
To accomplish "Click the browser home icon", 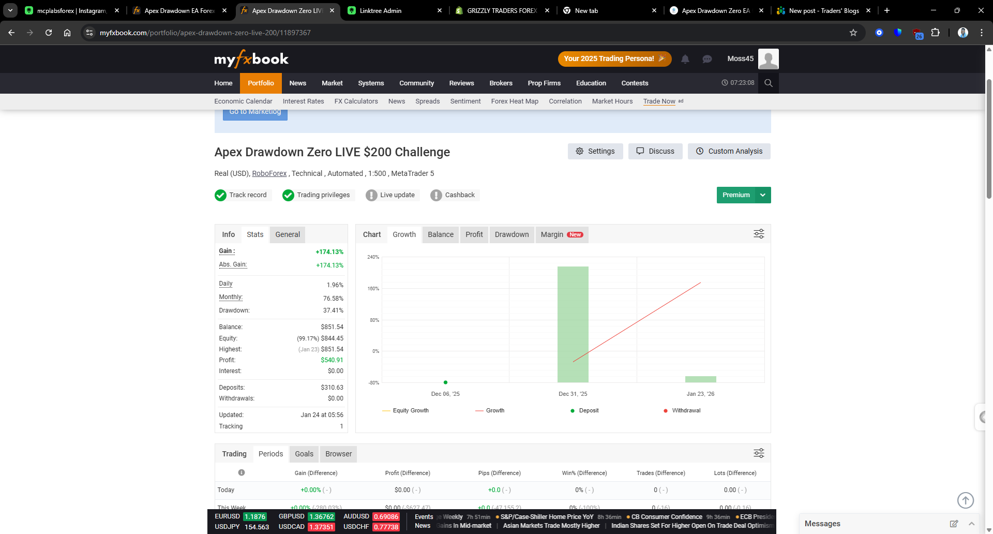I will [67, 33].
